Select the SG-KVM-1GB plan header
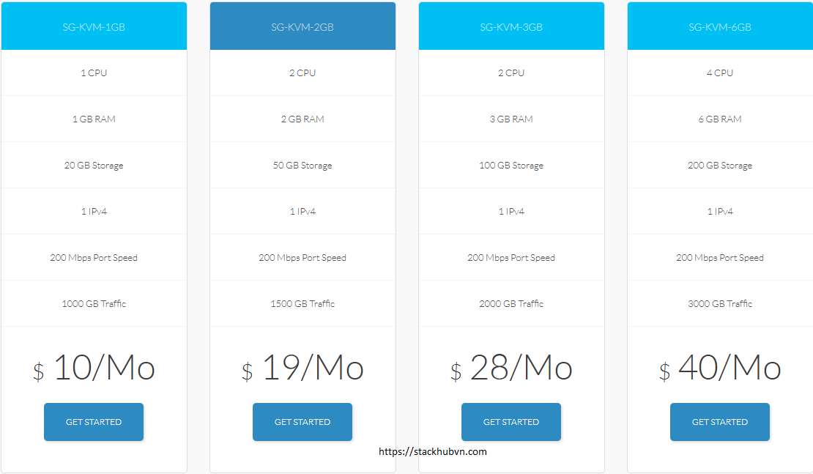This screenshot has width=813, height=474. 94,27
